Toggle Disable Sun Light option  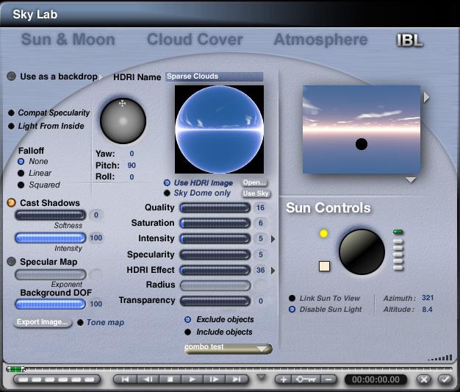pyautogui.click(x=292, y=309)
